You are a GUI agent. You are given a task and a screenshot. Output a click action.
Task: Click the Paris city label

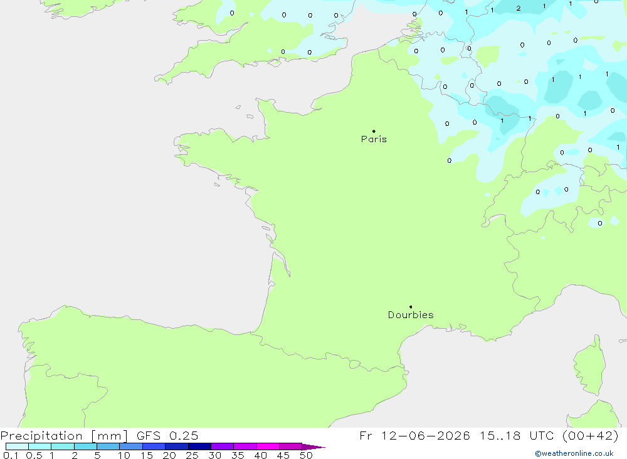tap(374, 139)
